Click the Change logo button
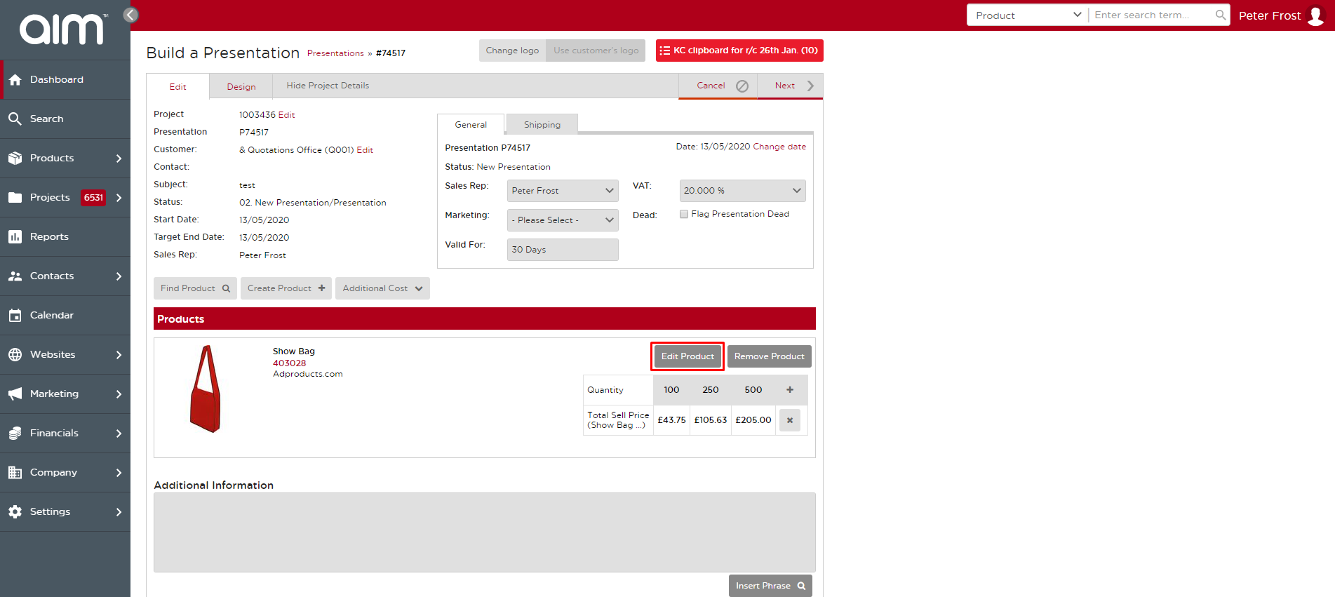1335x597 pixels. (512, 51)
